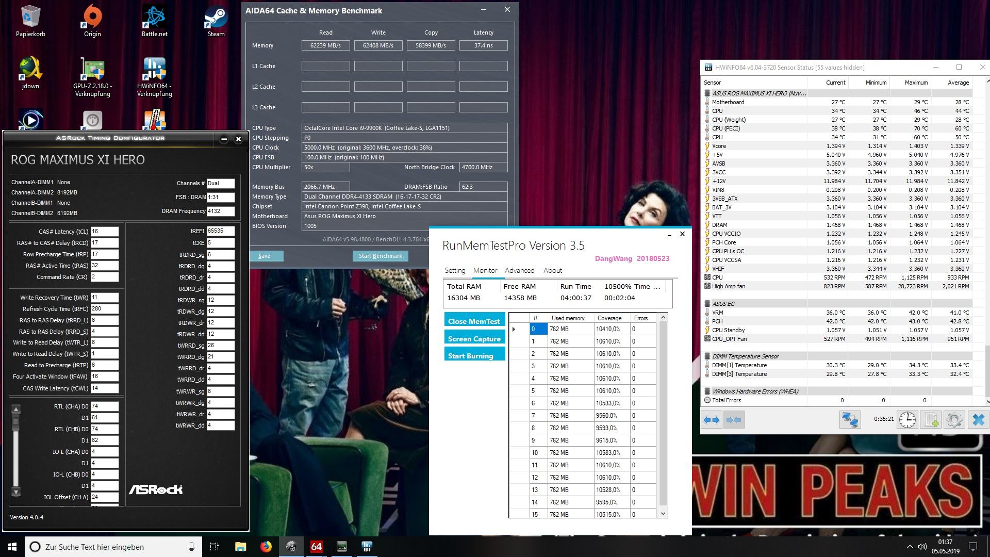Image resolution: width=990 pixels, height=557 pixels.
Task: Open File Explorer from the taskbar
Action: 240,547
